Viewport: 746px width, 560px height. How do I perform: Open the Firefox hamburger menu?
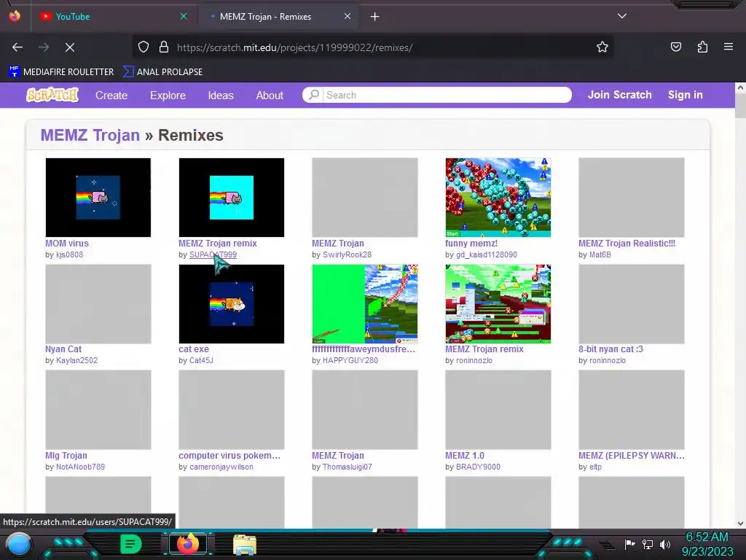(729, 47)
